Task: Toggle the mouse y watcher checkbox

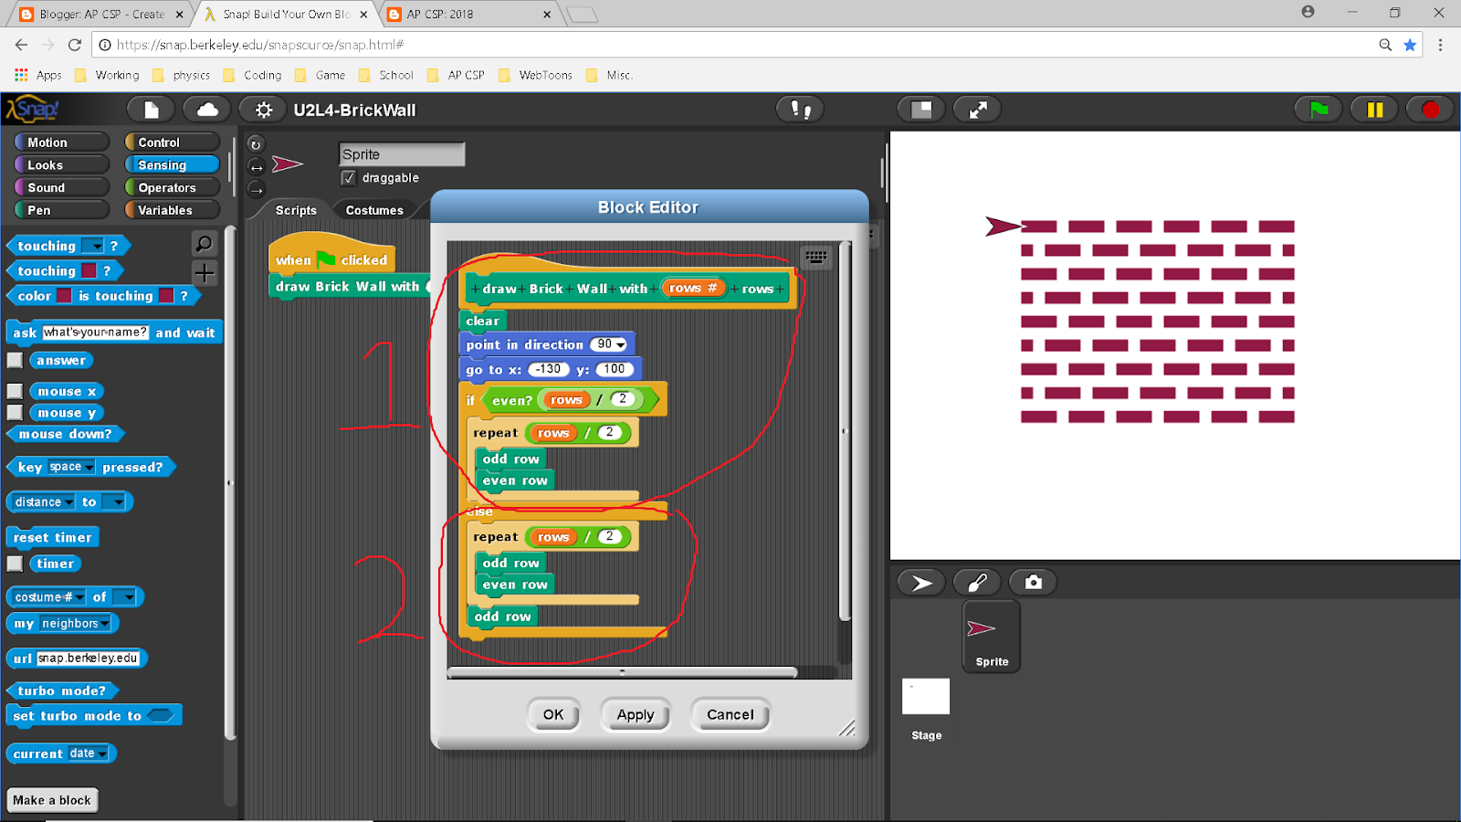Action: 15,413
